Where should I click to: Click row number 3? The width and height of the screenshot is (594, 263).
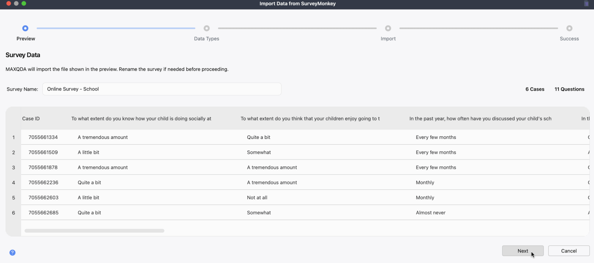tap(13, 167)
